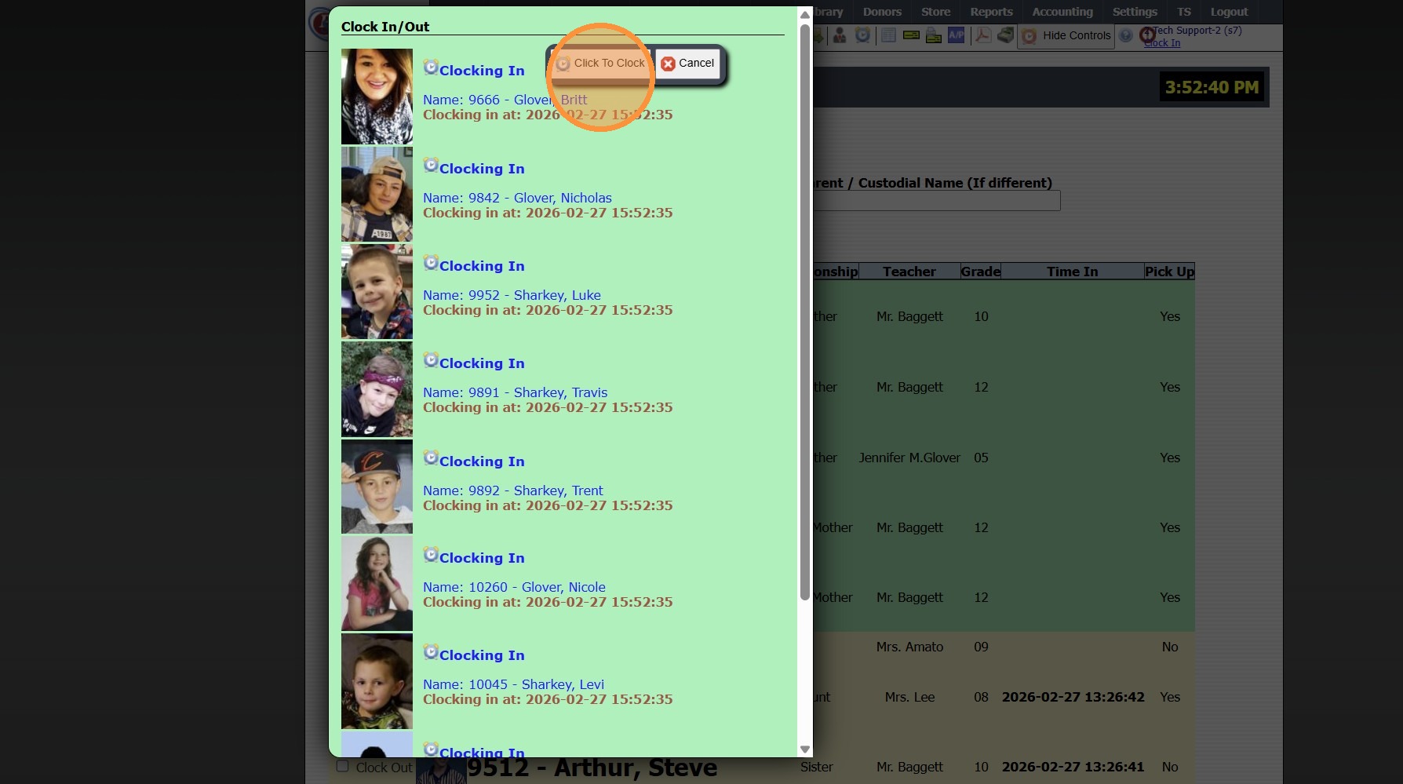Viewport: 1403px width, 784px height.
Task: Click the photo of Sharkey, Travis
Action: pos(377,389)
